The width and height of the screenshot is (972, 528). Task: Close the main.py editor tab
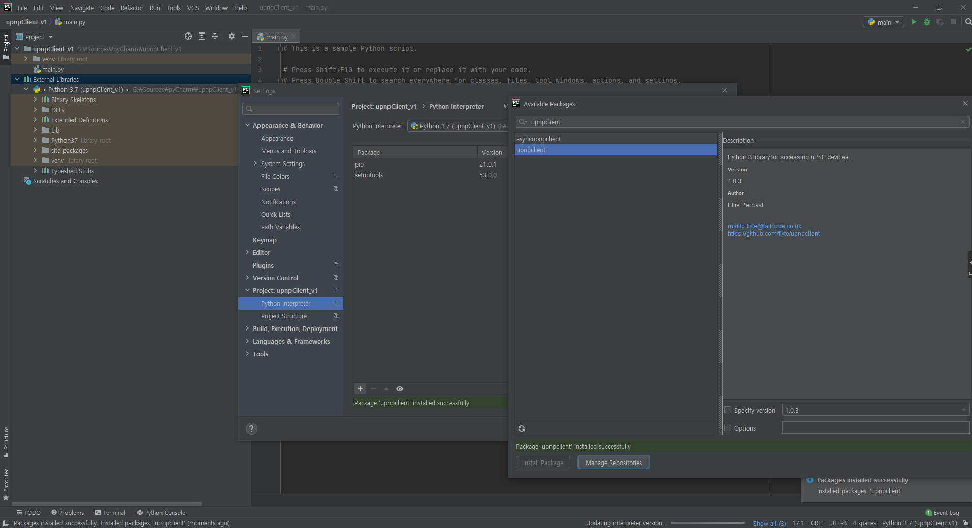(x=294, y=37)
